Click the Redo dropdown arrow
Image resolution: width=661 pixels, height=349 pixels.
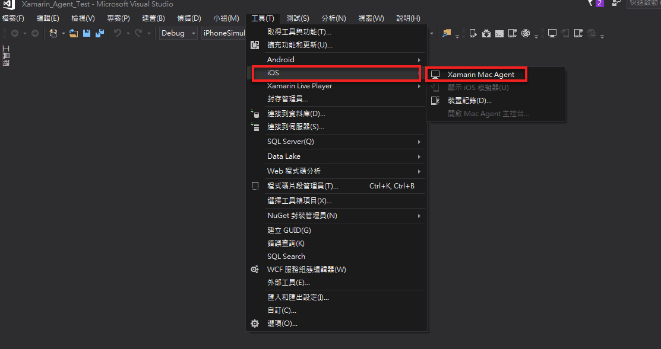(148, 33)
